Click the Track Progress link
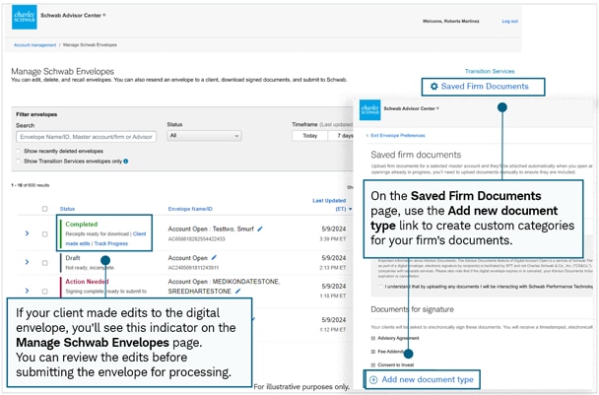This screenshot has height=395, width=599. tap(110, 243)
